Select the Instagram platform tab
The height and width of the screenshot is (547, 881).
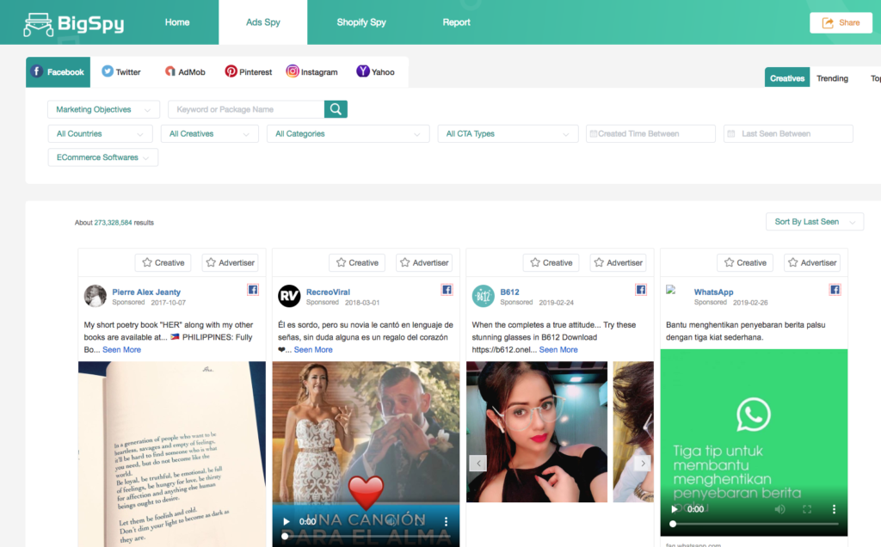tap(311, 72)
